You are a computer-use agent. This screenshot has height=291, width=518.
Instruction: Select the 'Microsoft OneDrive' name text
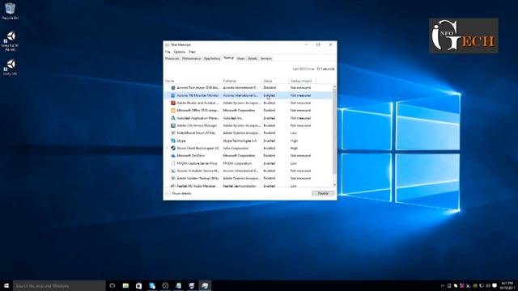pyautogui.click(x=191, y=156)
